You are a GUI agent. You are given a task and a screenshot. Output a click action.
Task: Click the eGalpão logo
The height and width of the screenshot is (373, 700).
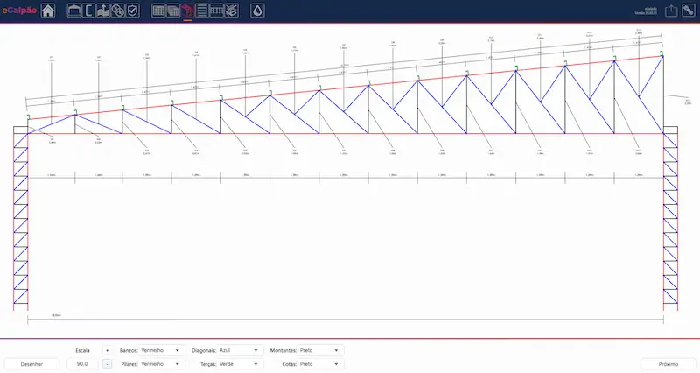point(18,11)
